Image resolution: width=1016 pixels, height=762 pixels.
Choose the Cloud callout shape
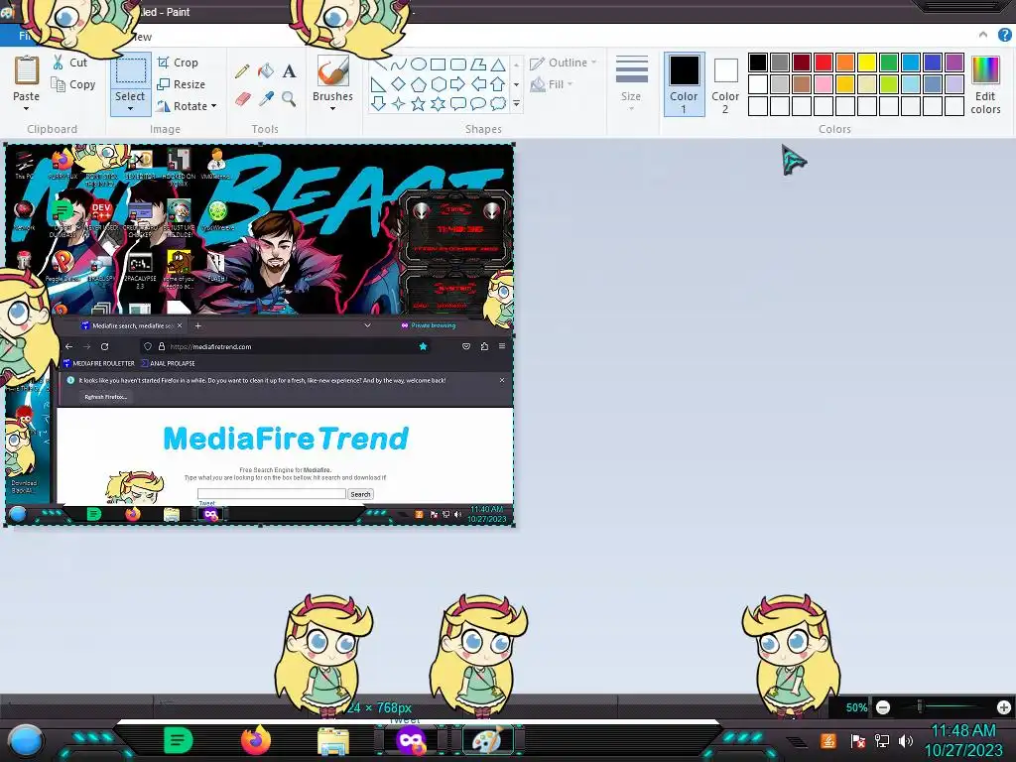[x=498, y=103]
